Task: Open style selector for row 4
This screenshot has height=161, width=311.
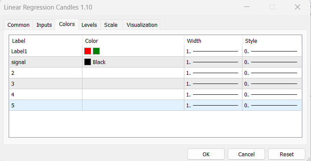Action: 272,94
